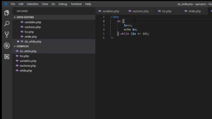212x119 pixels.
Task: Open while.php in EJEMPLOS folder
Action: 54,70
